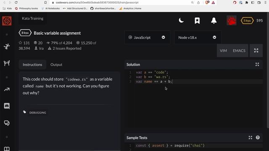Click the 15,250 completions count
Image resolution: width=269 pixels, height=151 pixels.
pos(87,43)
